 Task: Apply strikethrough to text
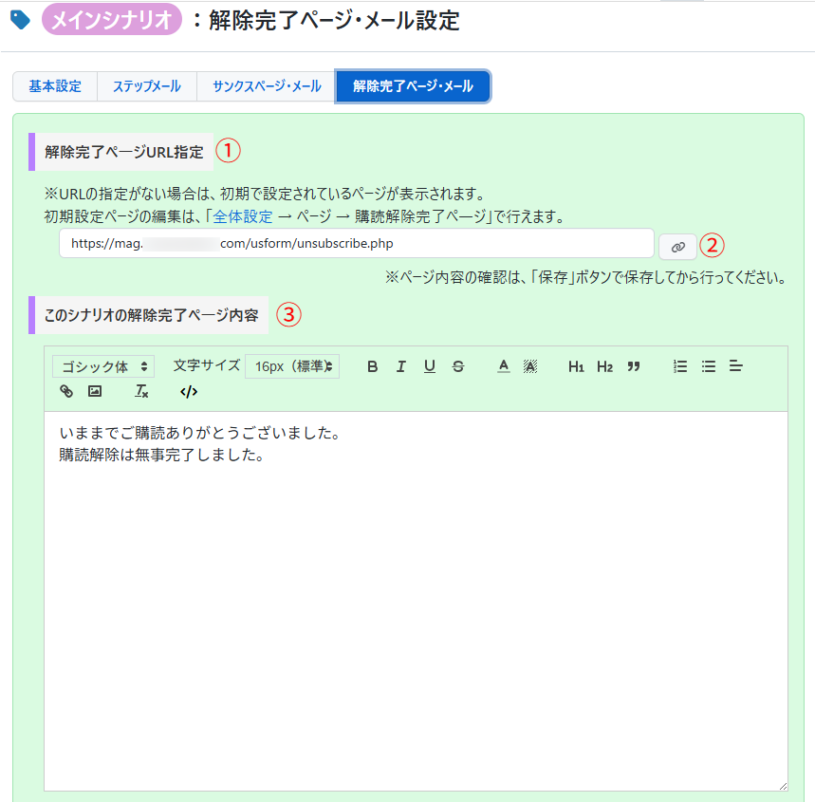(458, 366)
